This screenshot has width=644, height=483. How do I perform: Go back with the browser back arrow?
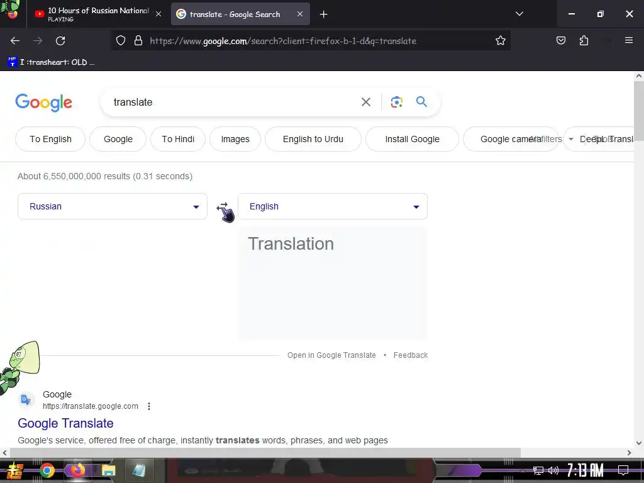15,41
